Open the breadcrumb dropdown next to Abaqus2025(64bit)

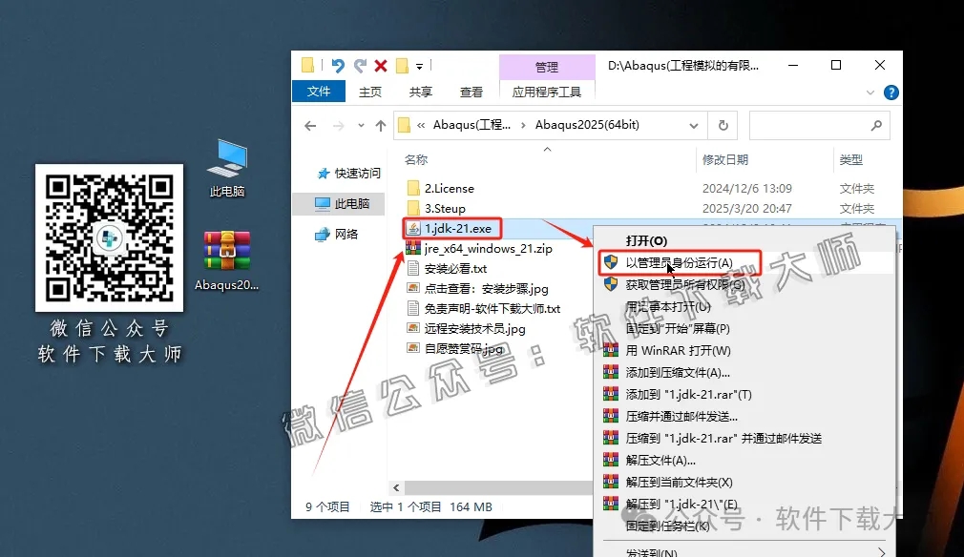pyautogui.click(x=692, y=125)
